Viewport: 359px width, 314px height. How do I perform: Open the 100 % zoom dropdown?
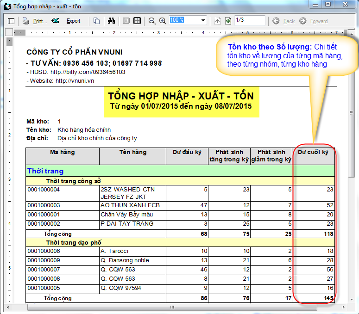(x=203, y=21)
